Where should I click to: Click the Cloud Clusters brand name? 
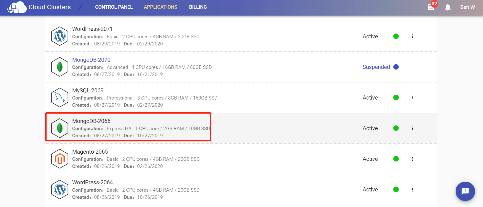[50, 7]
